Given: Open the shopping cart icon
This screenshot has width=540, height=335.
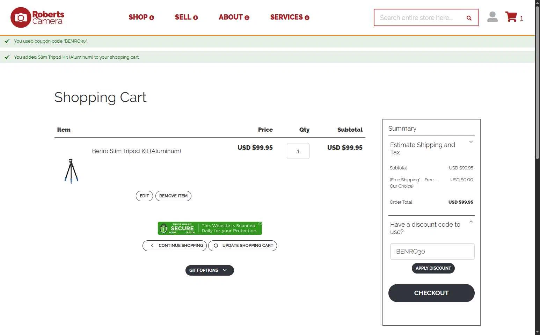Looking at the screenshot, I should (x=511, y=17).
